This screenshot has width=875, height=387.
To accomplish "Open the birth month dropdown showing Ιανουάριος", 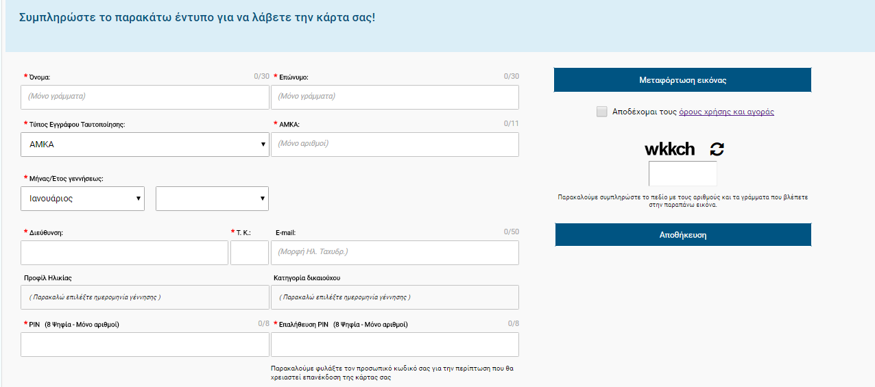I will [82, 199].
